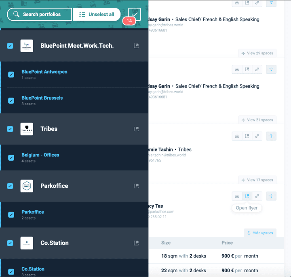The height and width of the screenshot is (277, 291).
Task: Uncheck the Co.Station 3 assets checkbox
Action: pos(11,272)
